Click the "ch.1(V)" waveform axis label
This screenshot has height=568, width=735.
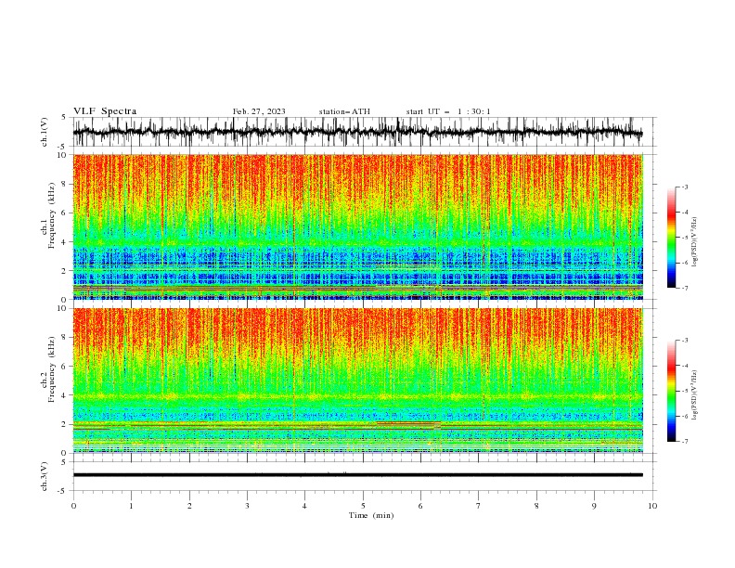click(45, 132)
